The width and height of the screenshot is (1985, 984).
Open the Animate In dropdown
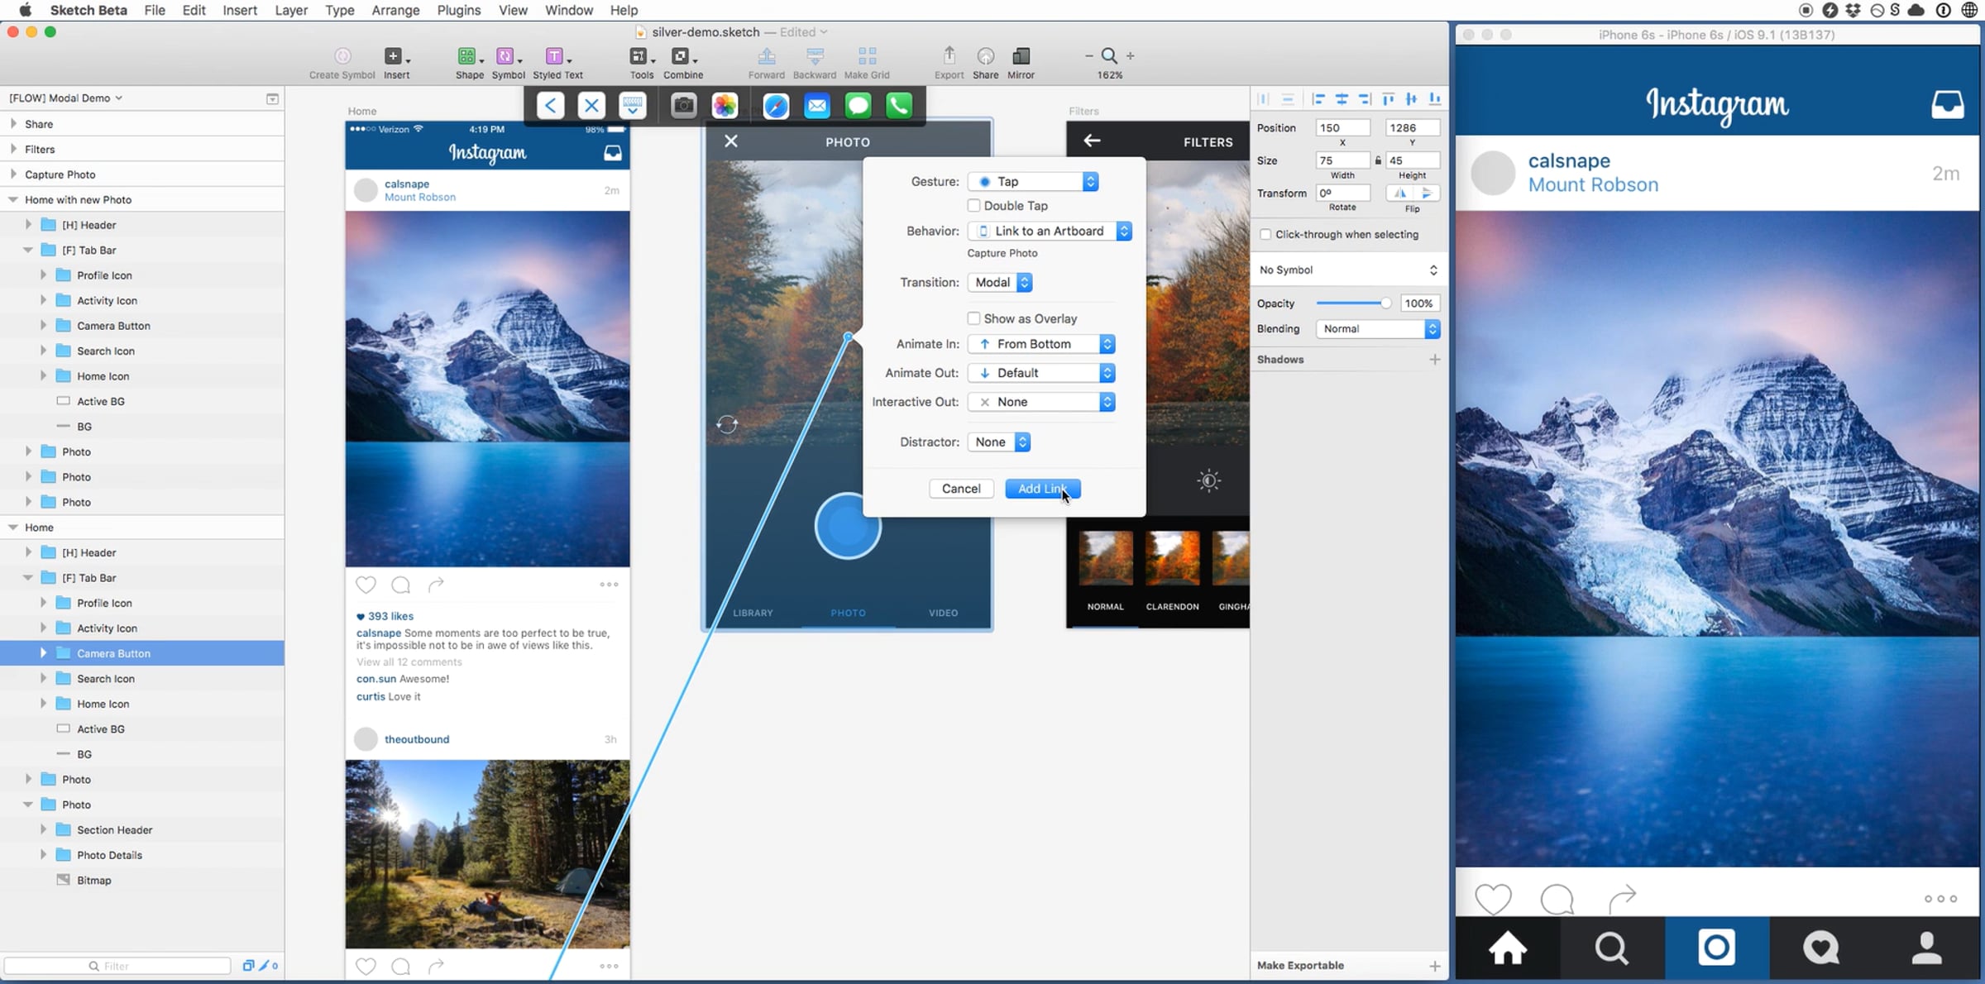point(1041,344)
